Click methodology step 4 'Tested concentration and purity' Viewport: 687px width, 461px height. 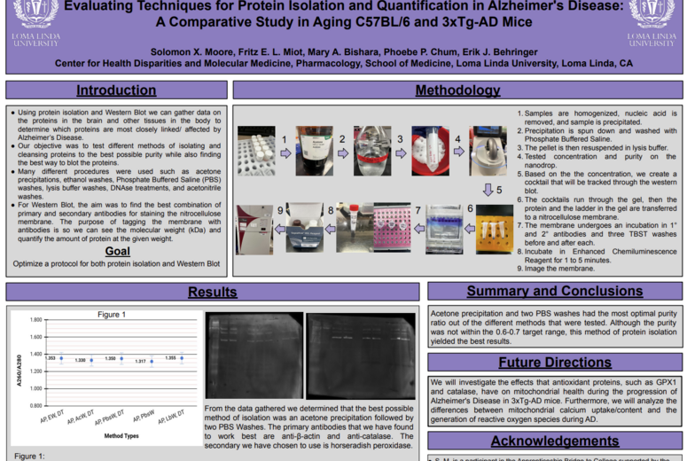pos(597,160)
